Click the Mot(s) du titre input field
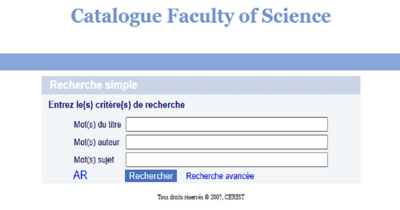 (226, 124)
